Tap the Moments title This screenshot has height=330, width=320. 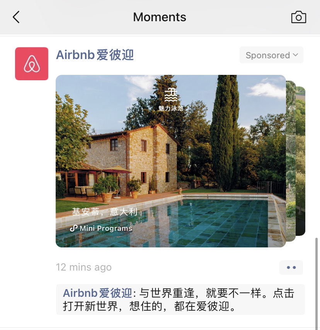click(x=160, y=17)
